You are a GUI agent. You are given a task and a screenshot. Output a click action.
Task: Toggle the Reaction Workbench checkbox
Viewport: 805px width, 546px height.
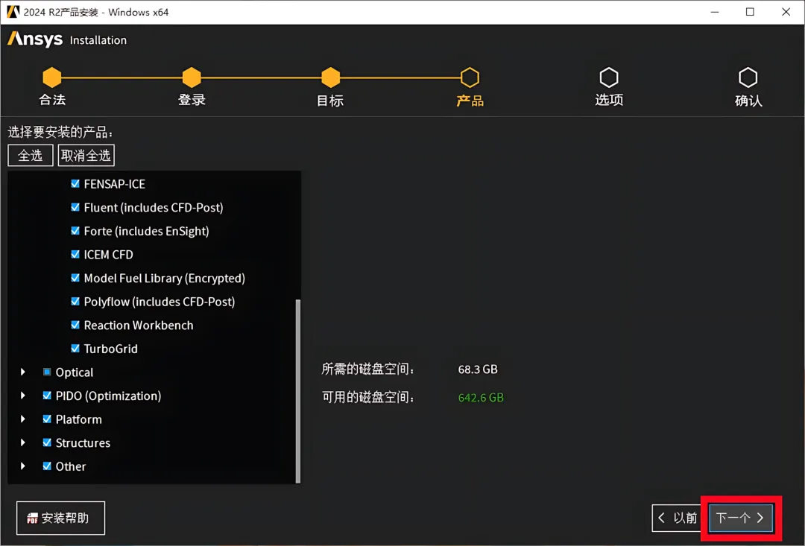[75, 325]
